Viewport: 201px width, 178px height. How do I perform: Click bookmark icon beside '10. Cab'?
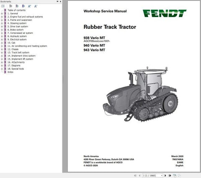(5, 43)
